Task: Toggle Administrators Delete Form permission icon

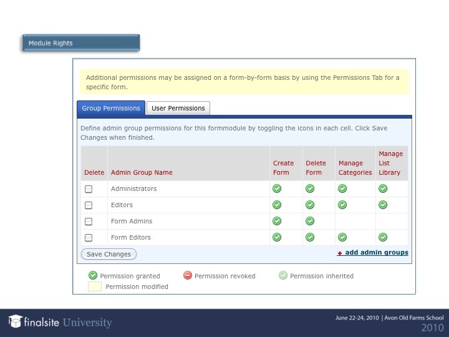Action: click(310, 188)
